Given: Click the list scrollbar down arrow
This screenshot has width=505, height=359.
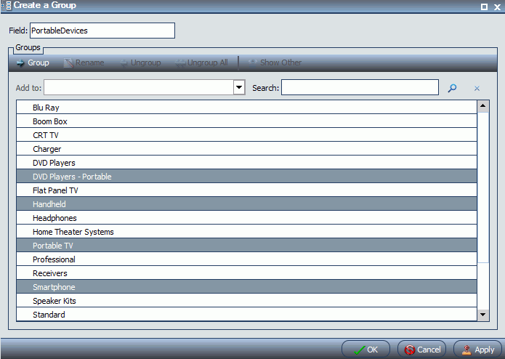Looking at the screenshot, I should (x=483, y=315).
